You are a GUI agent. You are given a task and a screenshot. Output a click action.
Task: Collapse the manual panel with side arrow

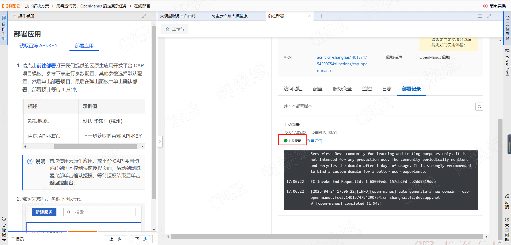[x=160, y=141]
